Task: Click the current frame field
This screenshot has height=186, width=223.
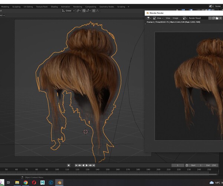Action: pyautogui.click(x=178, y=165)
